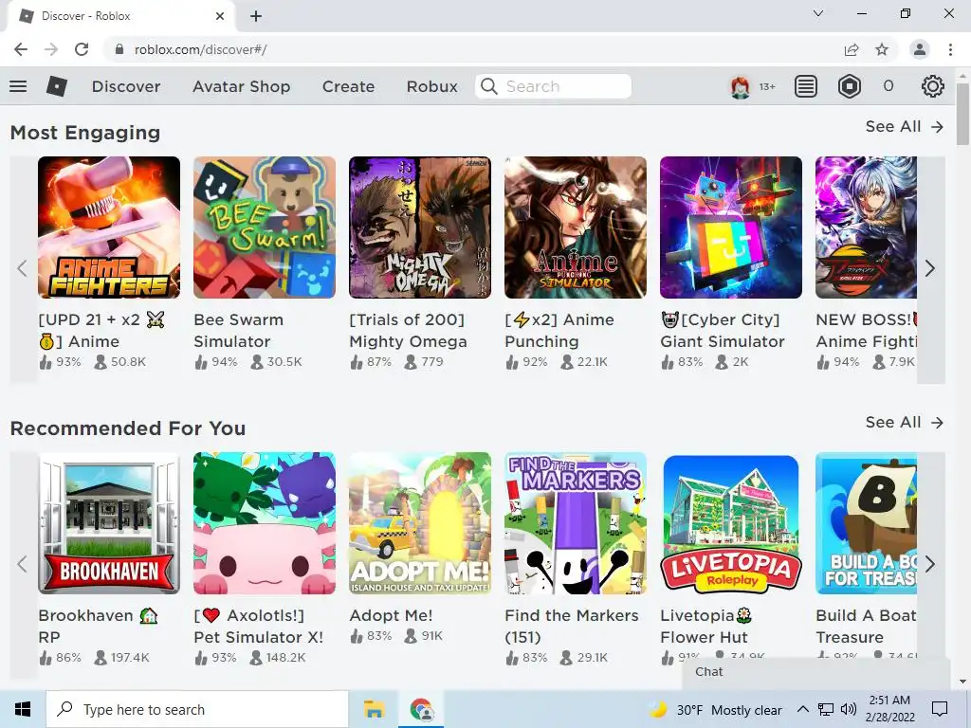This screenshot has width=971, height=728.
Task: Open Livetopia Roleplay thumbnail
Action: [731, 523]
